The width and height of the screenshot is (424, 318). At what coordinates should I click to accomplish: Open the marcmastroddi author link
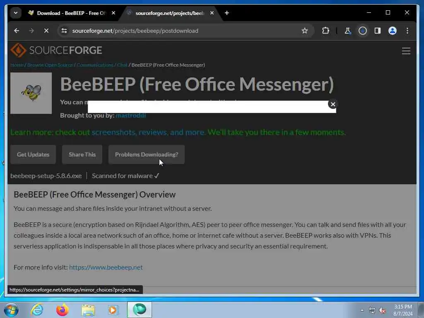(x=130, y=116)
